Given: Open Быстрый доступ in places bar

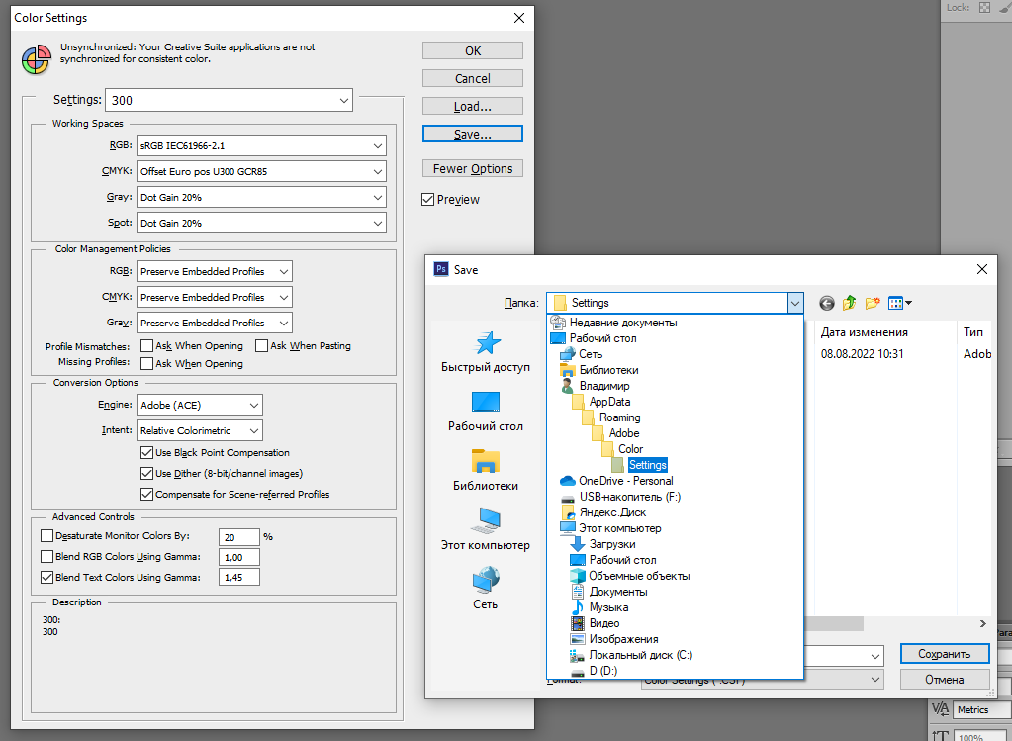Looking at the screenshot, I should click(x=486, y=352).
